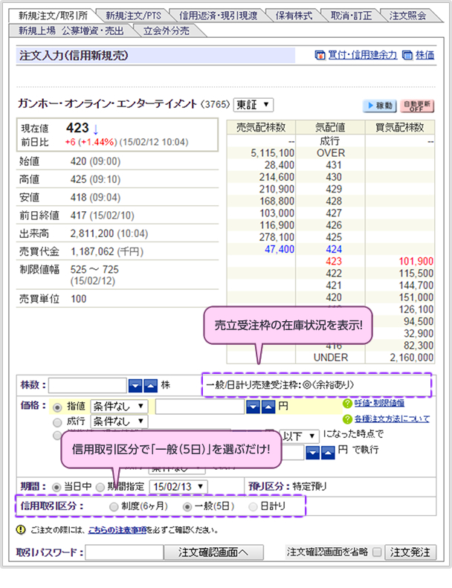Click the UNDER row in 気配値 column

click(331, 358)
